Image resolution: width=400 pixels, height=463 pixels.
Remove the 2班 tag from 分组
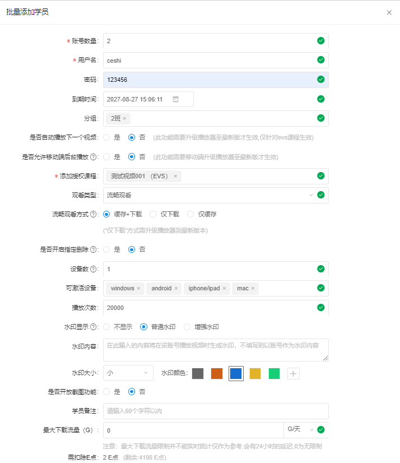click(124, 118)
